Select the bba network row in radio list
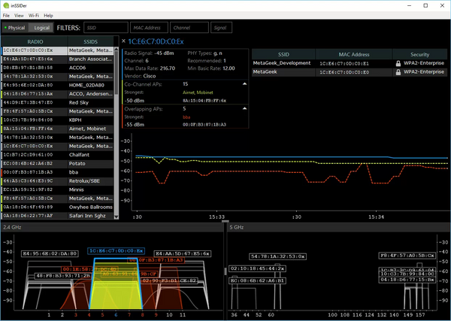Viewport: 451px width, 321px height. click(x=58, y=172)
